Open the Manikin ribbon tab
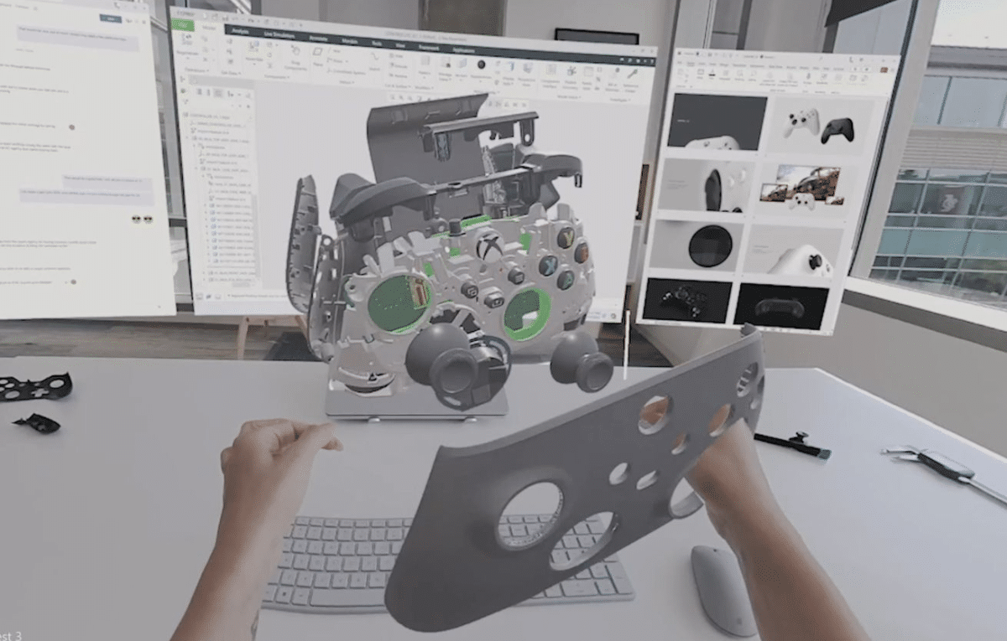 click(349, 41)
